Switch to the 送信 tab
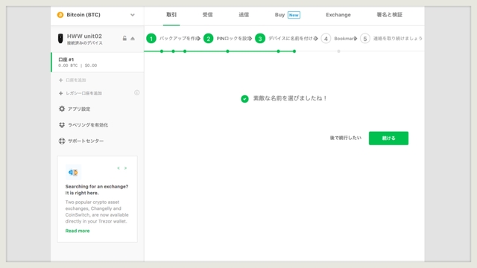 pyautogui.click(x=244, y=15)
